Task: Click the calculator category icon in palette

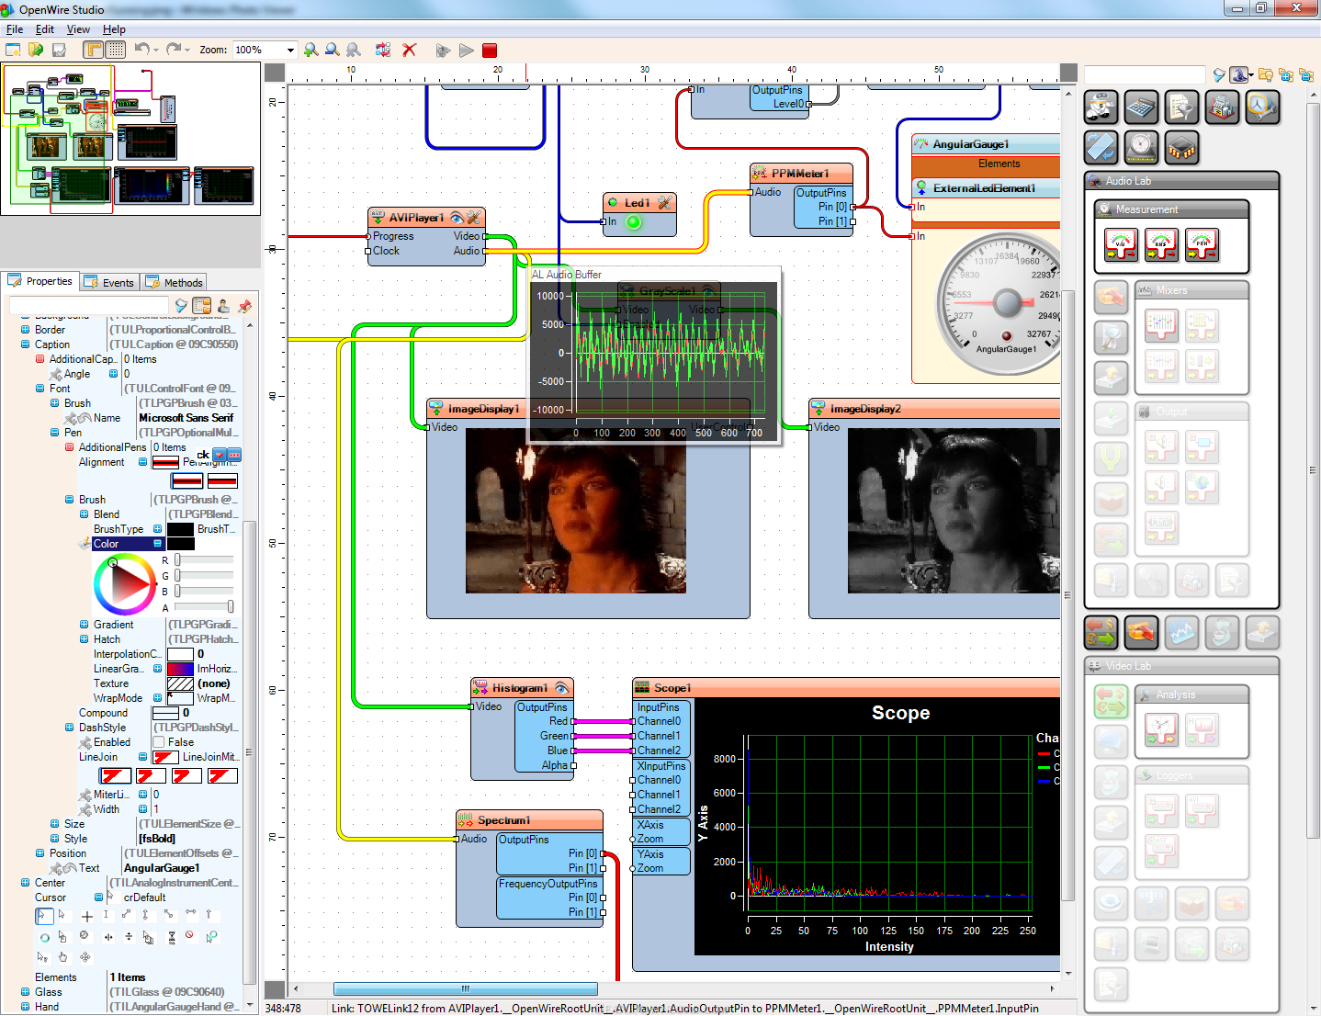Action: pyautogui.click(x=1141, y=107)
